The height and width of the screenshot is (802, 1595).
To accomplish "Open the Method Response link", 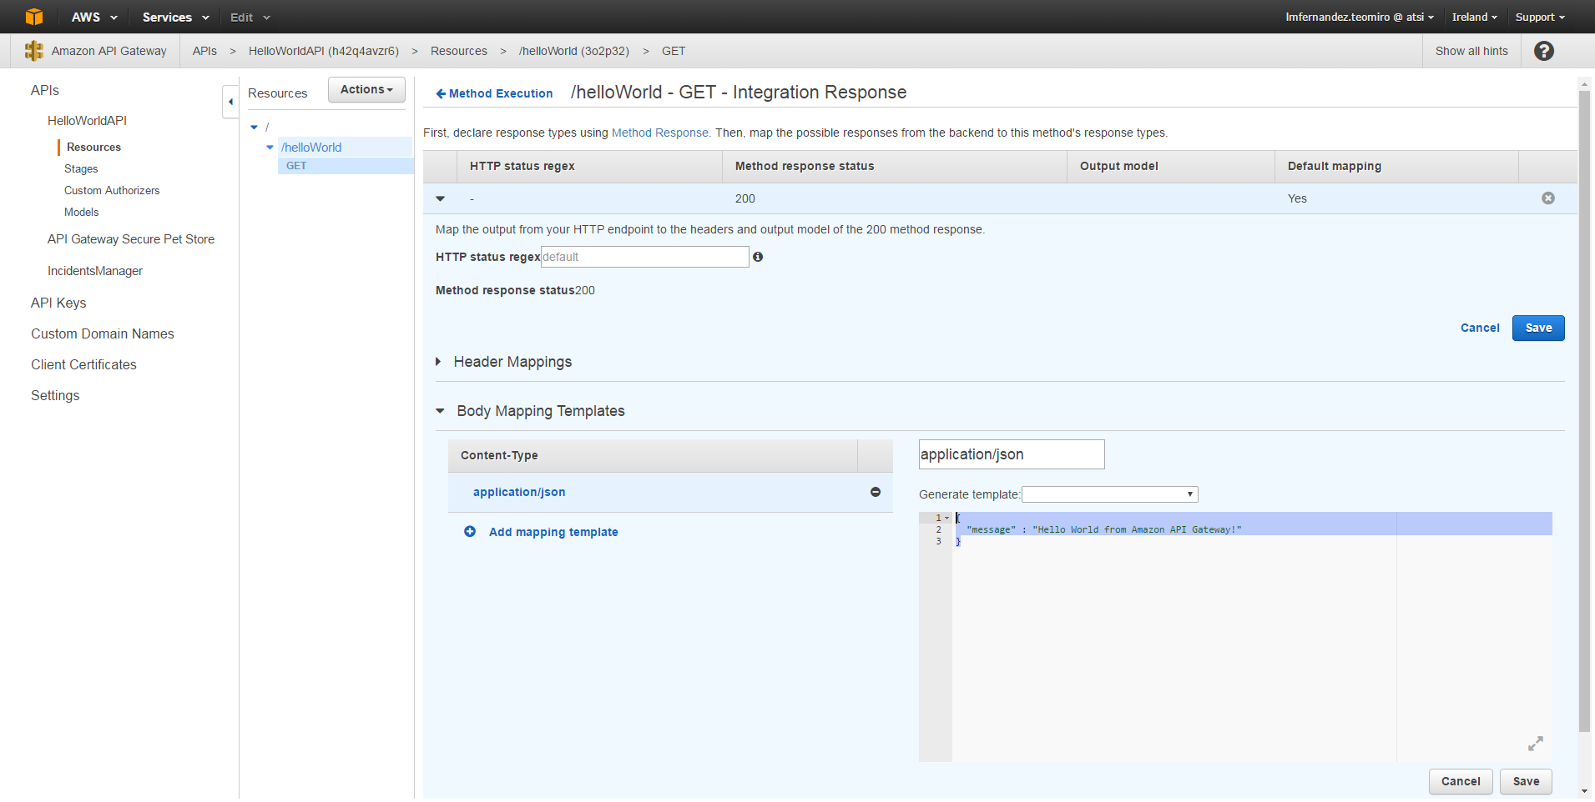I will click(659, 133).
